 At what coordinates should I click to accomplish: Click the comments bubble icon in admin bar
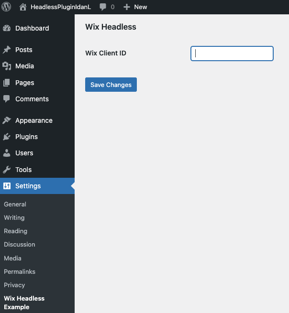click(103, 7)
